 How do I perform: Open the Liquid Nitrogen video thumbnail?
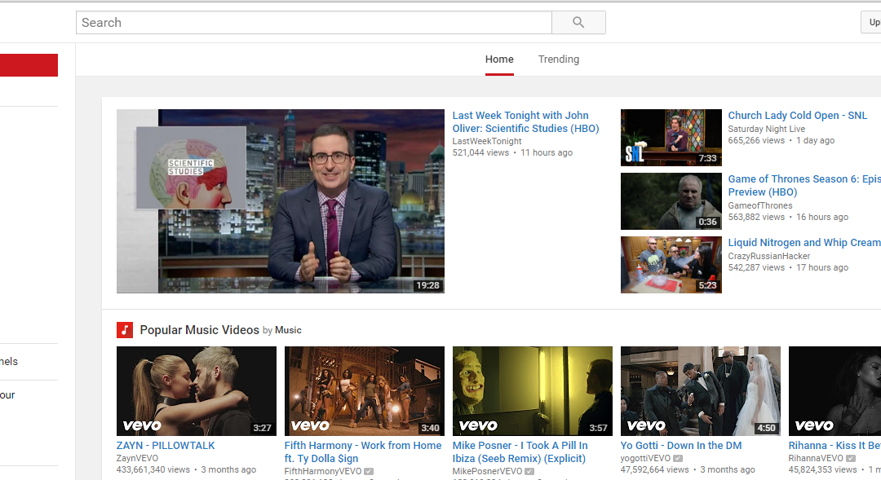(671, 264)
